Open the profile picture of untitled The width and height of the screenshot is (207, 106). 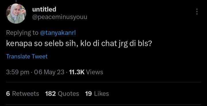(16, 14)
